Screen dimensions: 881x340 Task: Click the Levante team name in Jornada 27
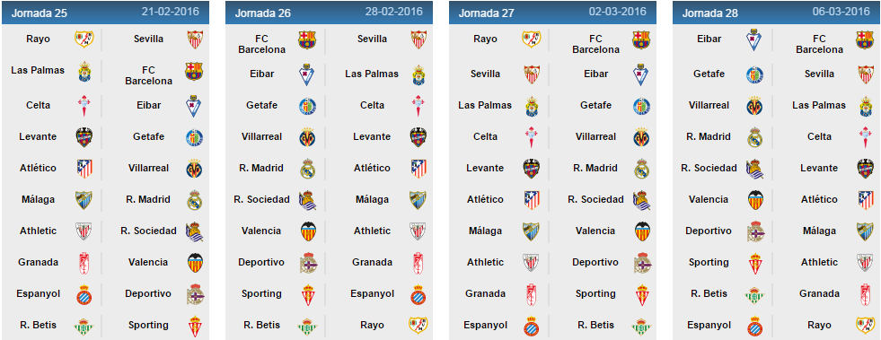click(485, 168)
